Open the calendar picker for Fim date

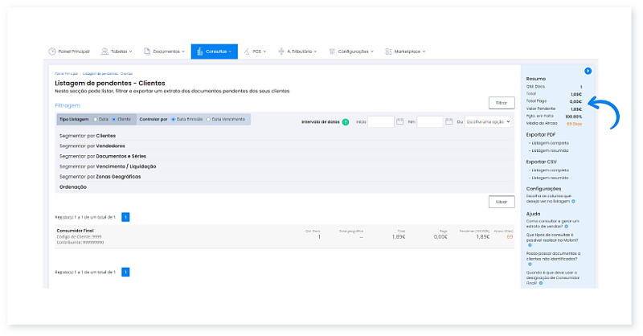449,122
